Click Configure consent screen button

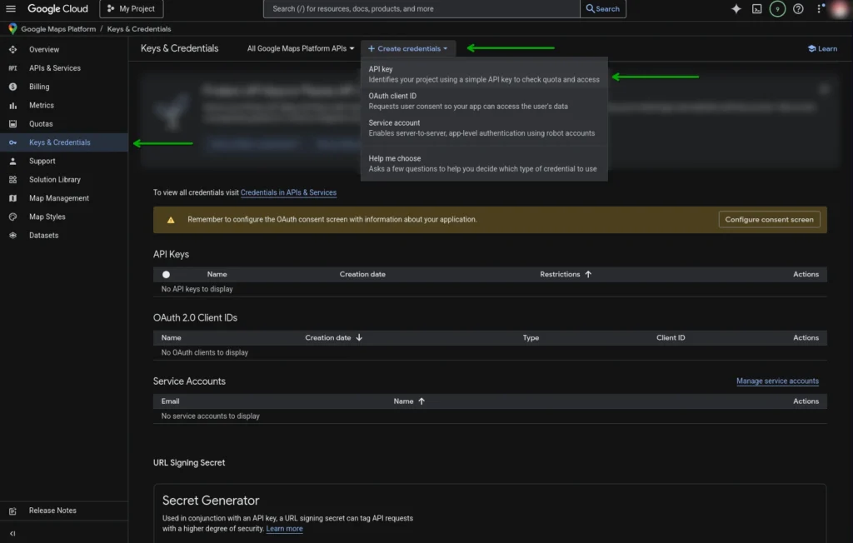pos(769,220)
